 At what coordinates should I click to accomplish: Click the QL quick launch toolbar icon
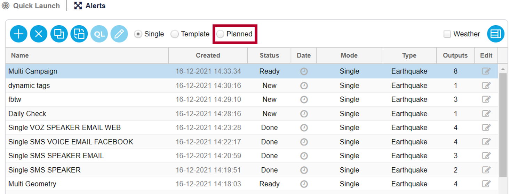point(99,34)
